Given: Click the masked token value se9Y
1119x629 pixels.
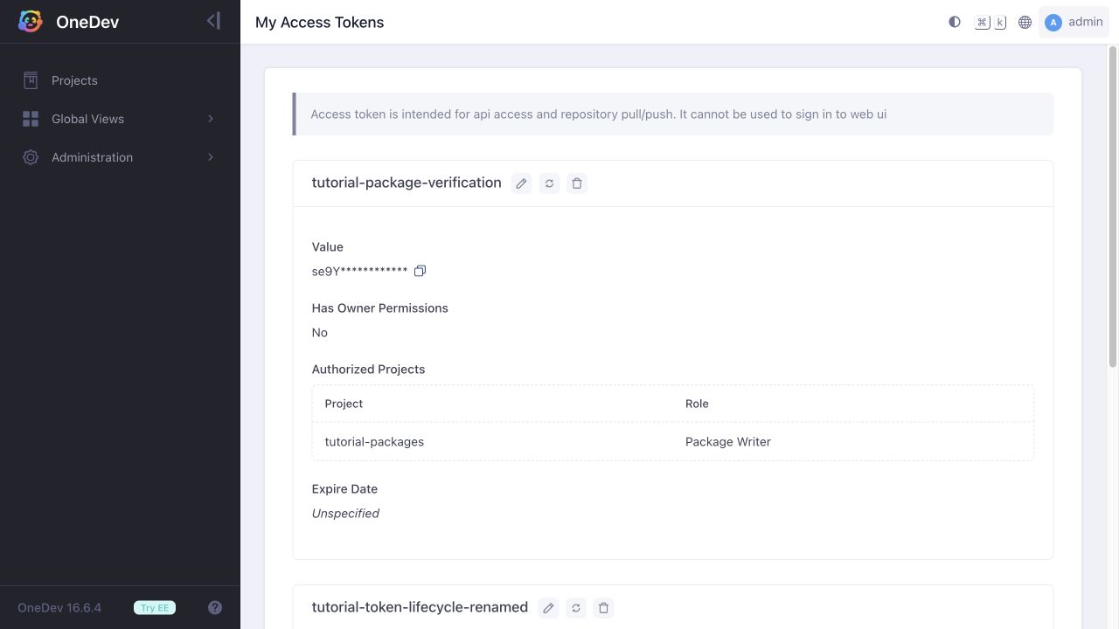Looking at the screenshot, I should pyautogui.click(x=359, y=272).
